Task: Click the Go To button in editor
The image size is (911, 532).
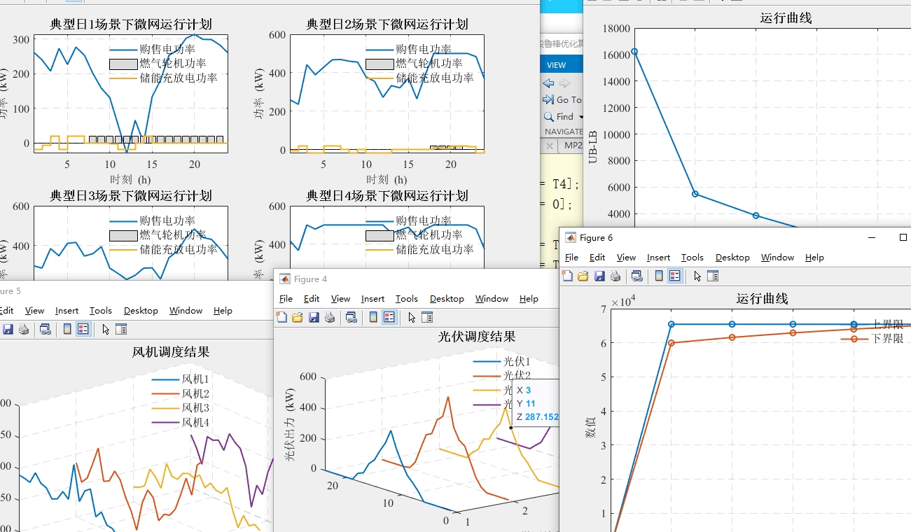Action: click(x=562, y=100)
